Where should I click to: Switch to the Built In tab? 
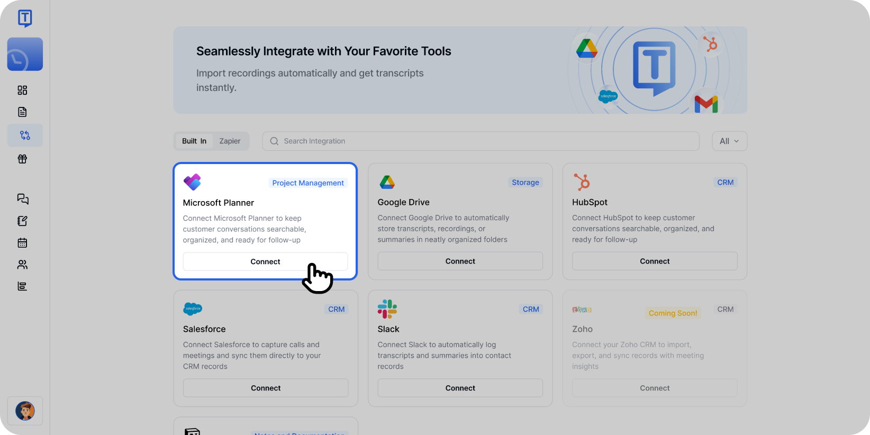point(194,141)
